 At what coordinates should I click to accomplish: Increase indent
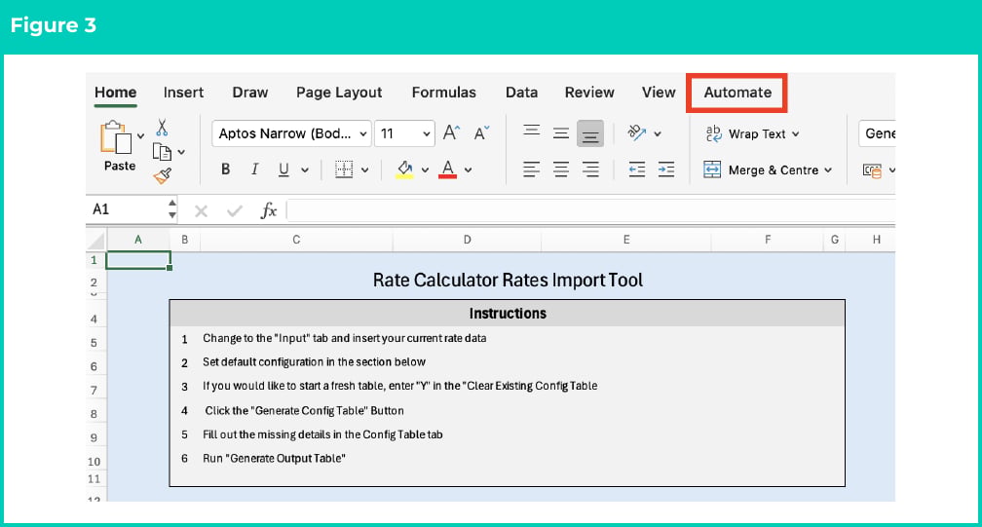[665, 169]
